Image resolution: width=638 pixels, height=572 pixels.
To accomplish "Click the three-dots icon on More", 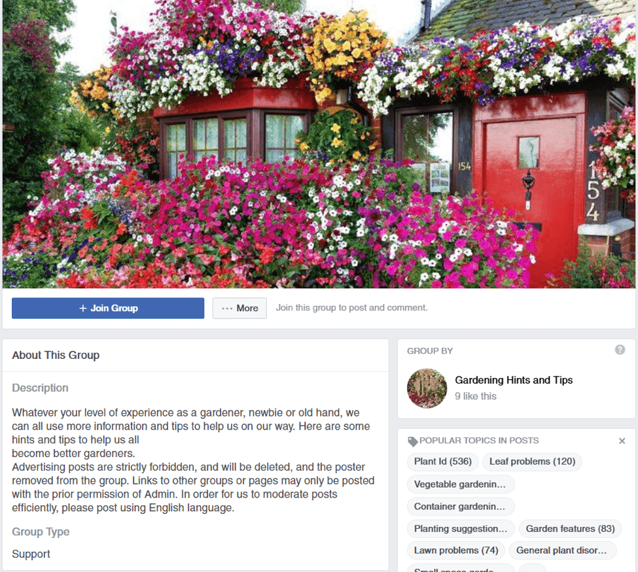I will pyautogui.click(x=227, y=309).
